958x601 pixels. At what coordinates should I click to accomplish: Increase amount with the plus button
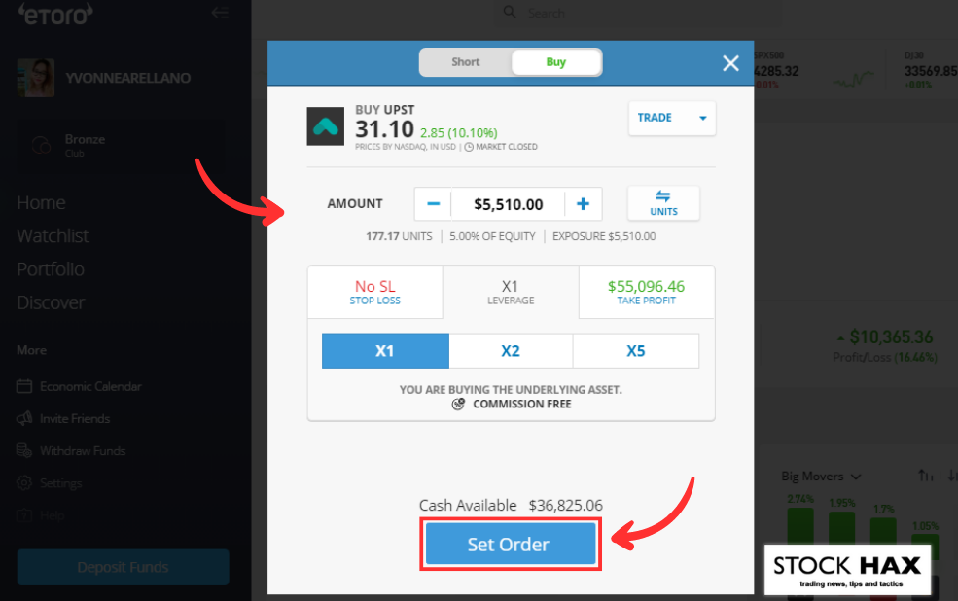583,204
